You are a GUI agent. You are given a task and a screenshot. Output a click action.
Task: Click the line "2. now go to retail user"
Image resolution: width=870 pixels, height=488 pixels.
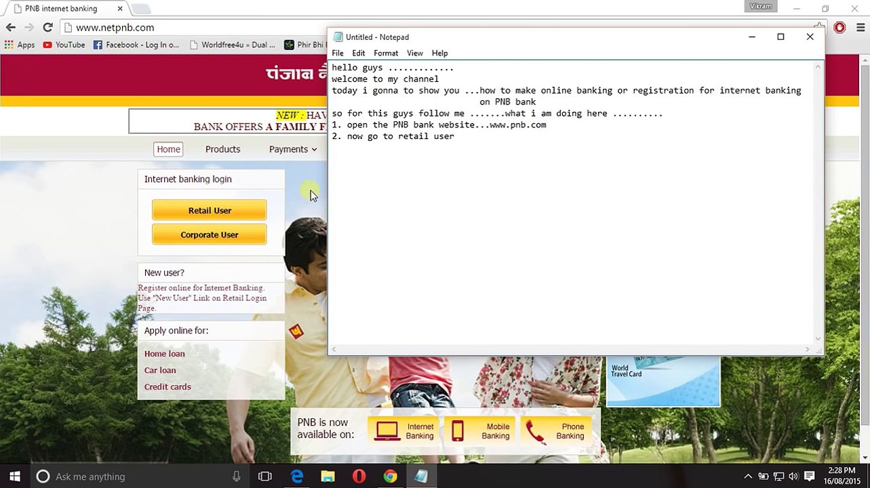(x=393, y=136)
